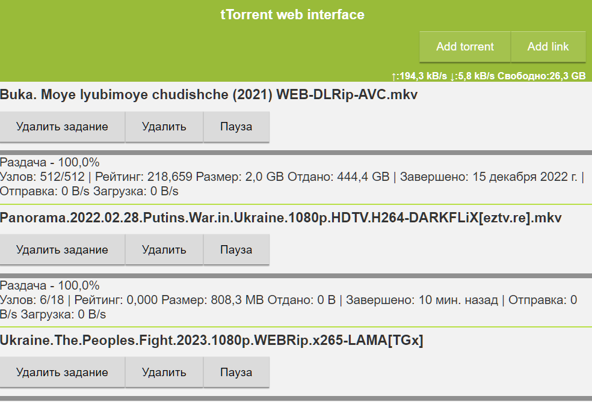Pause the Ukraine.The.Peoples.Fight torrent

(236, 373)
